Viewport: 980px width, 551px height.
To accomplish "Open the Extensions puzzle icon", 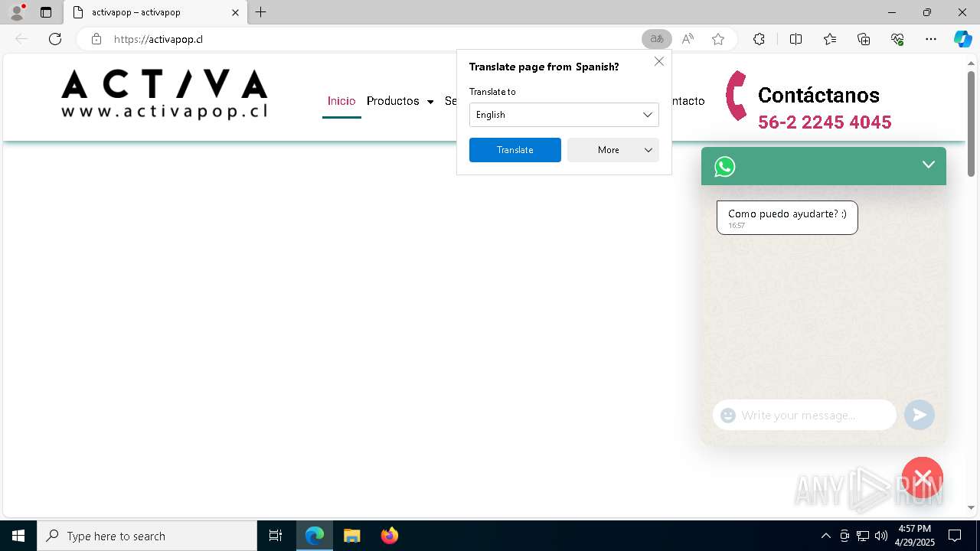I will 759,39.
